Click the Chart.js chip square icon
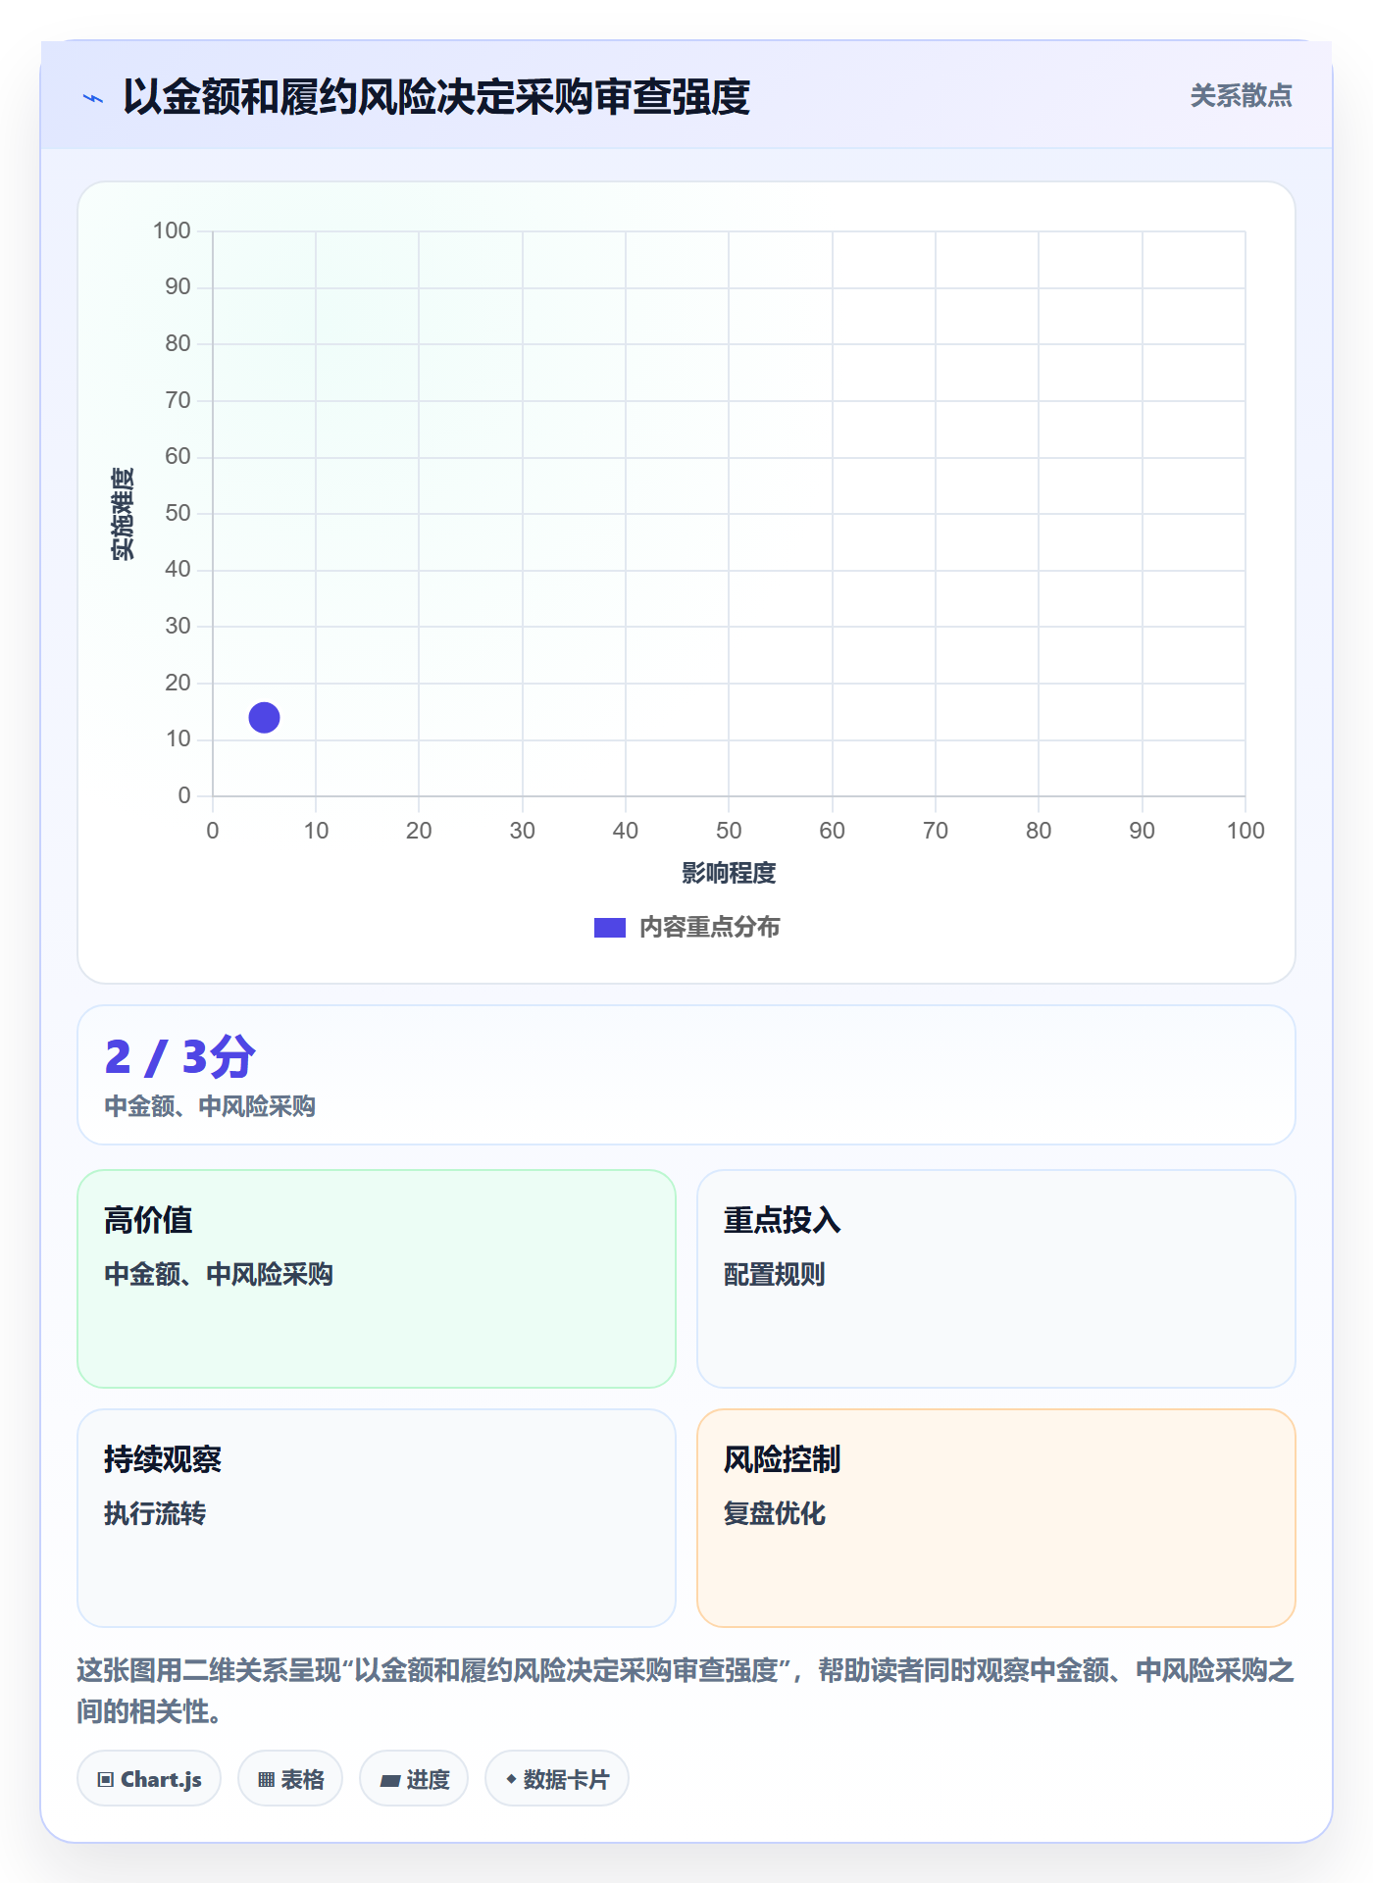1373x1883 pixels. (x=106, y=1780)
